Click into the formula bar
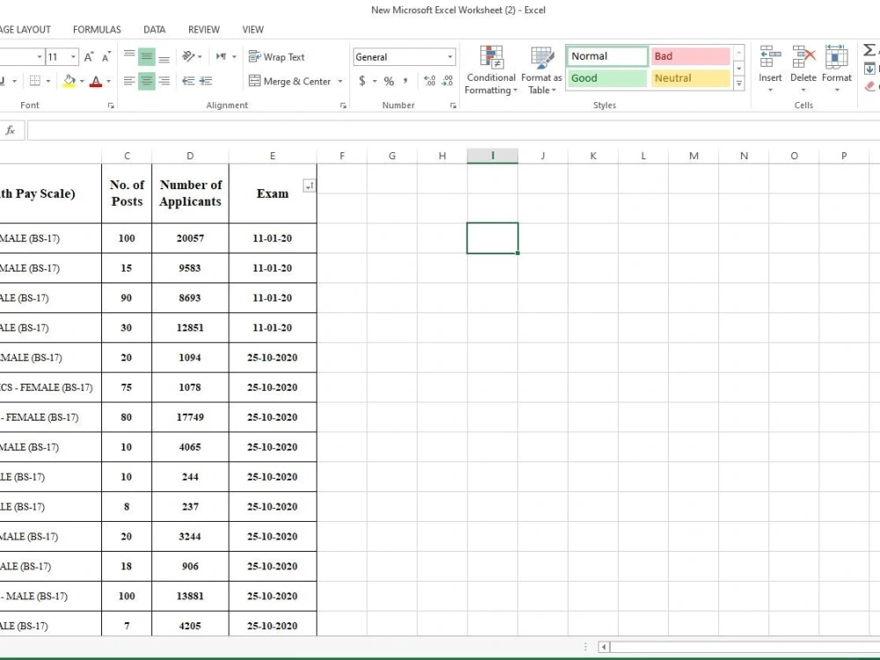880x660 pixels. coord(453,130)
